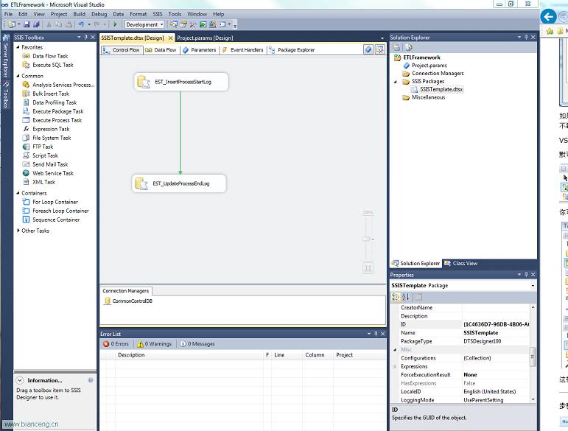Screen dimensions: 568x431
Task: Select For Loop Container
Action: 55,202
